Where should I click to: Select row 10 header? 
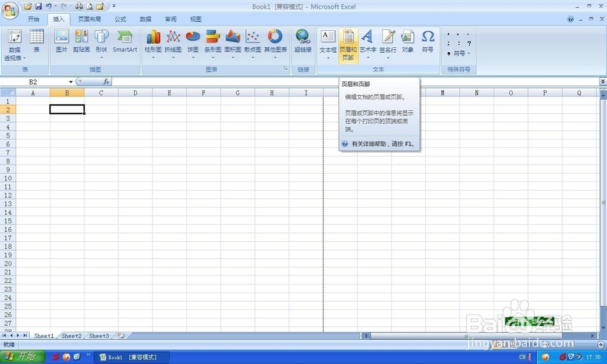[x=8, y=178]
